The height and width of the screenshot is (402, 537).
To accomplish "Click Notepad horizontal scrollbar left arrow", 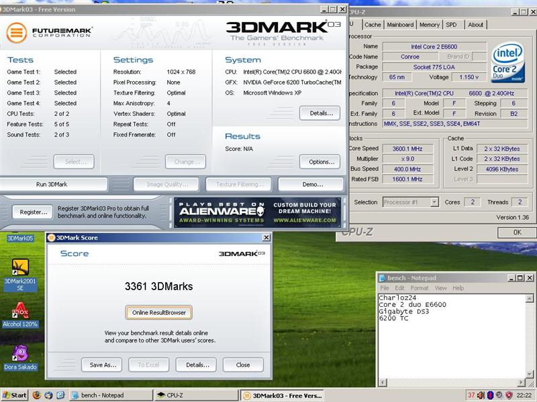I will 383,383.
